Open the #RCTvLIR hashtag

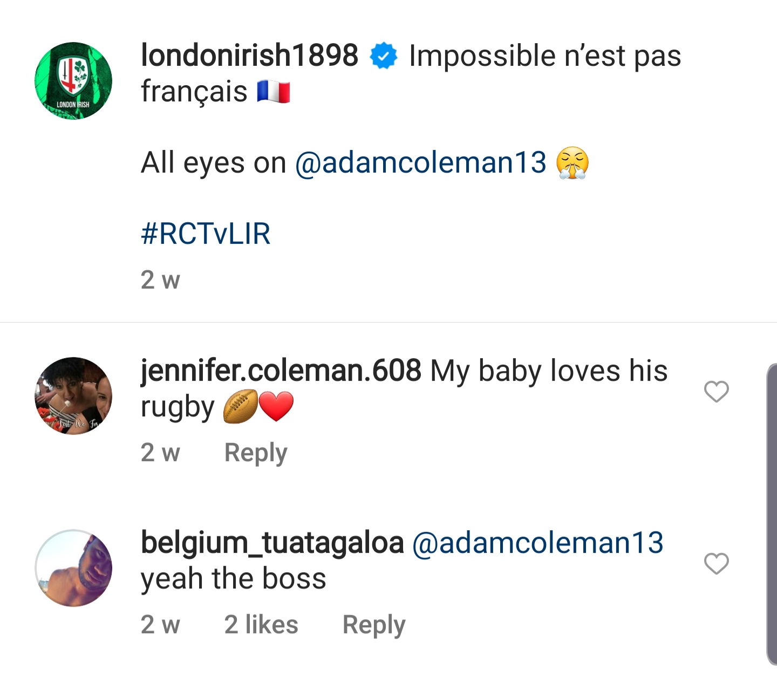click(x=206, y=234)
